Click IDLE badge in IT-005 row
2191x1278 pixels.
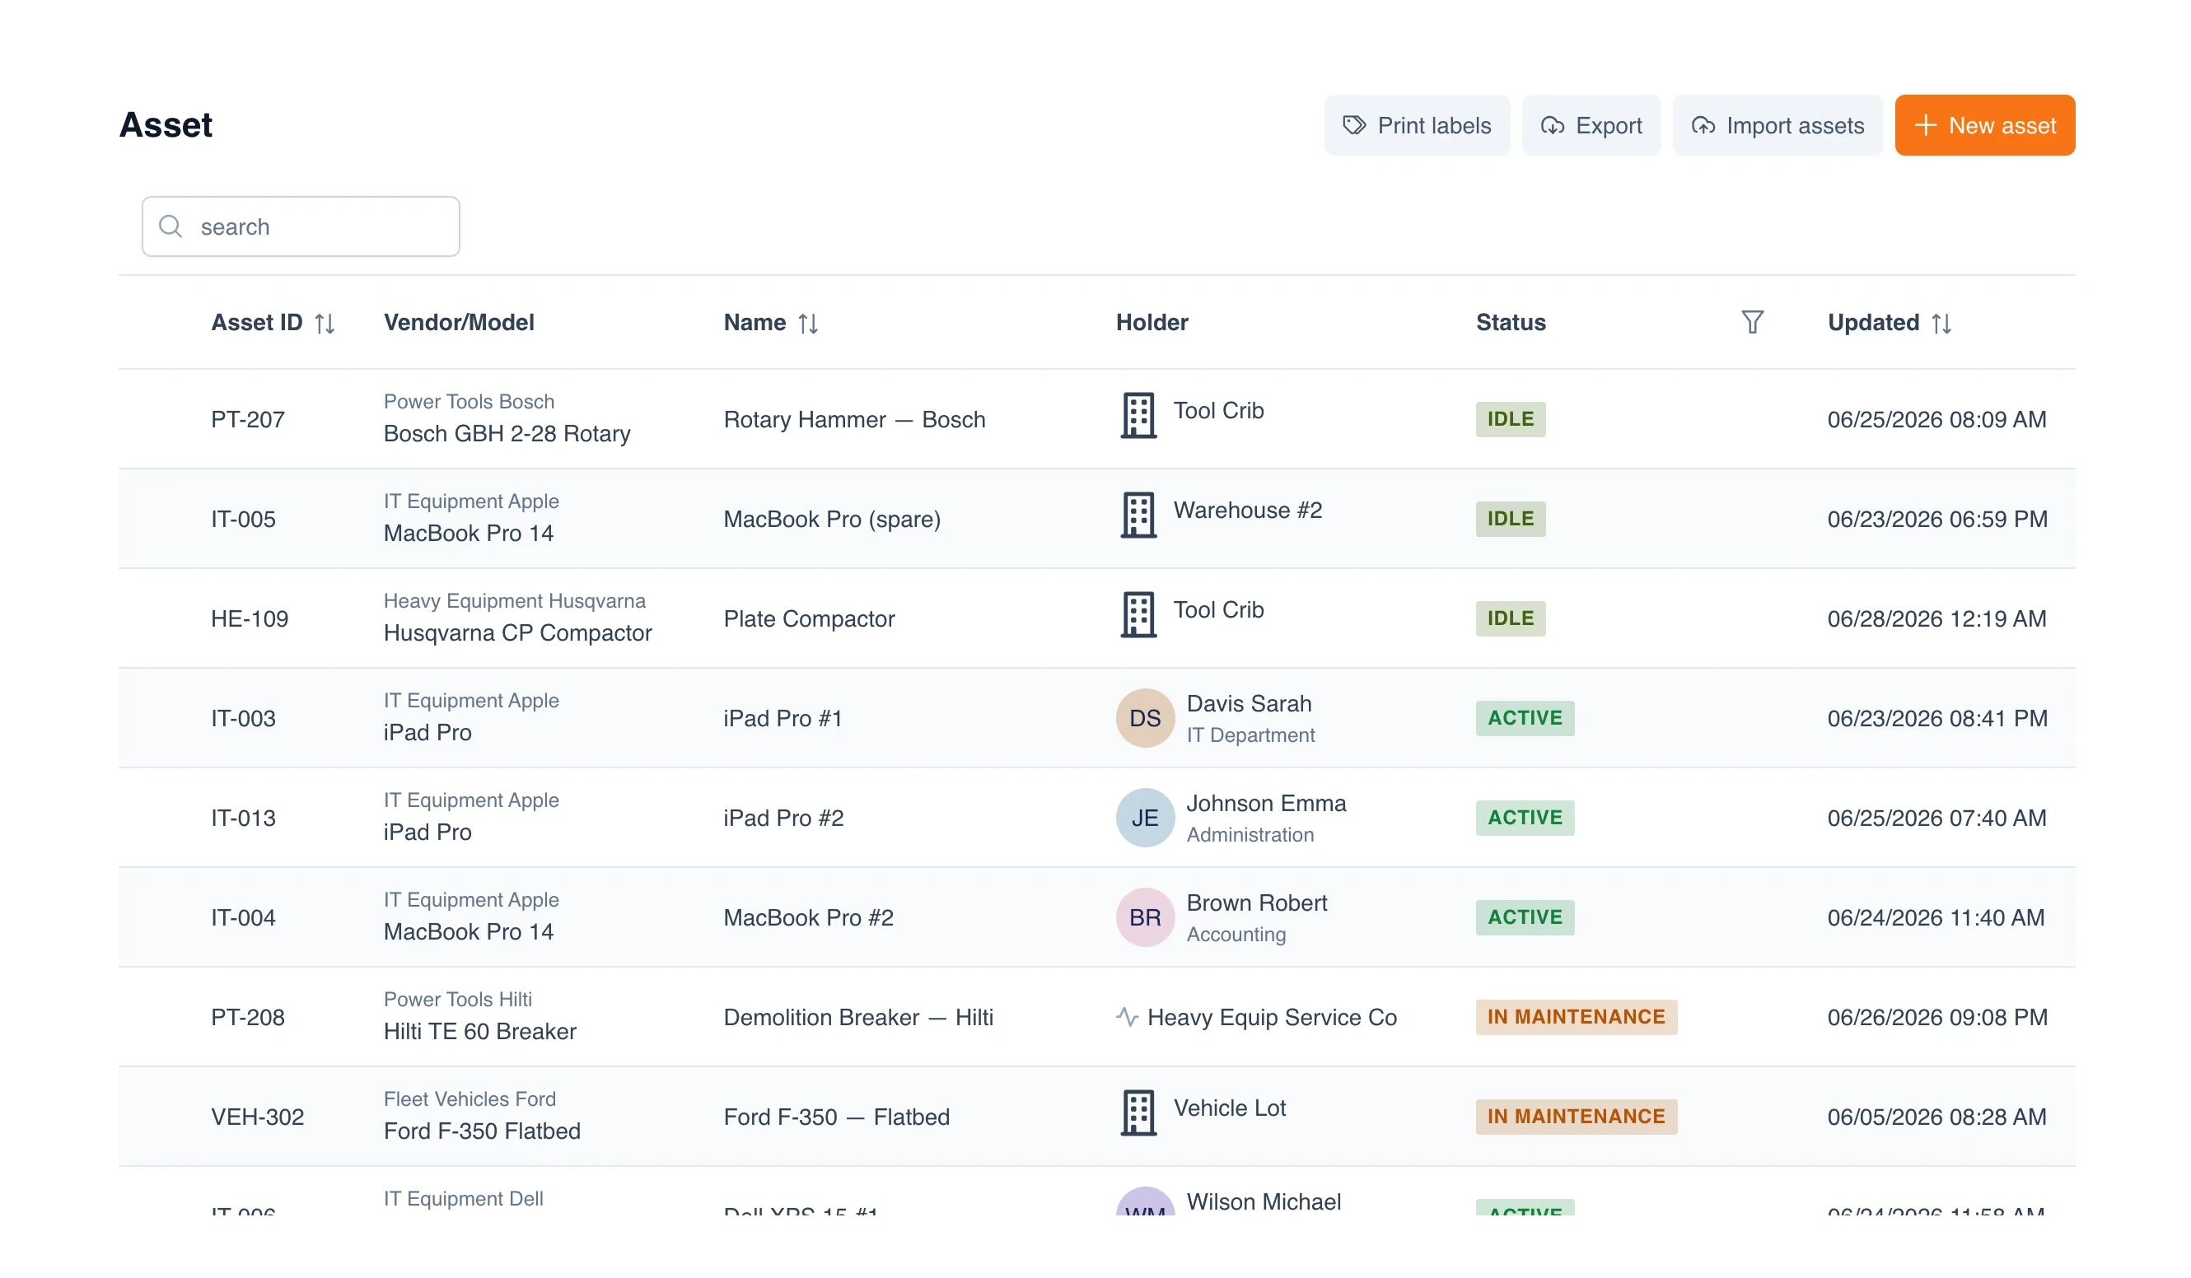[1511, 519]
